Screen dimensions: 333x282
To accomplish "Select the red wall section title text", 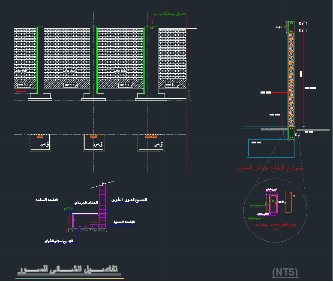I will click(x=270, y=167).
